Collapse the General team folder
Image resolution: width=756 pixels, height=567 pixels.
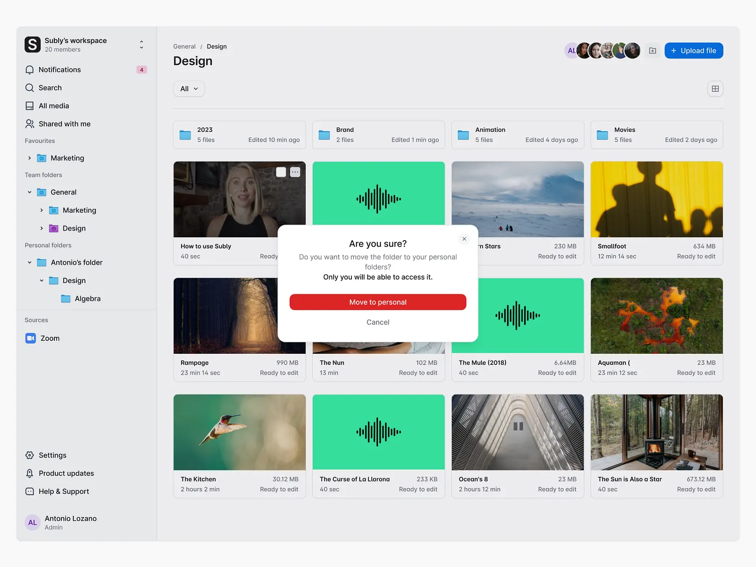(x=30, y=193)
